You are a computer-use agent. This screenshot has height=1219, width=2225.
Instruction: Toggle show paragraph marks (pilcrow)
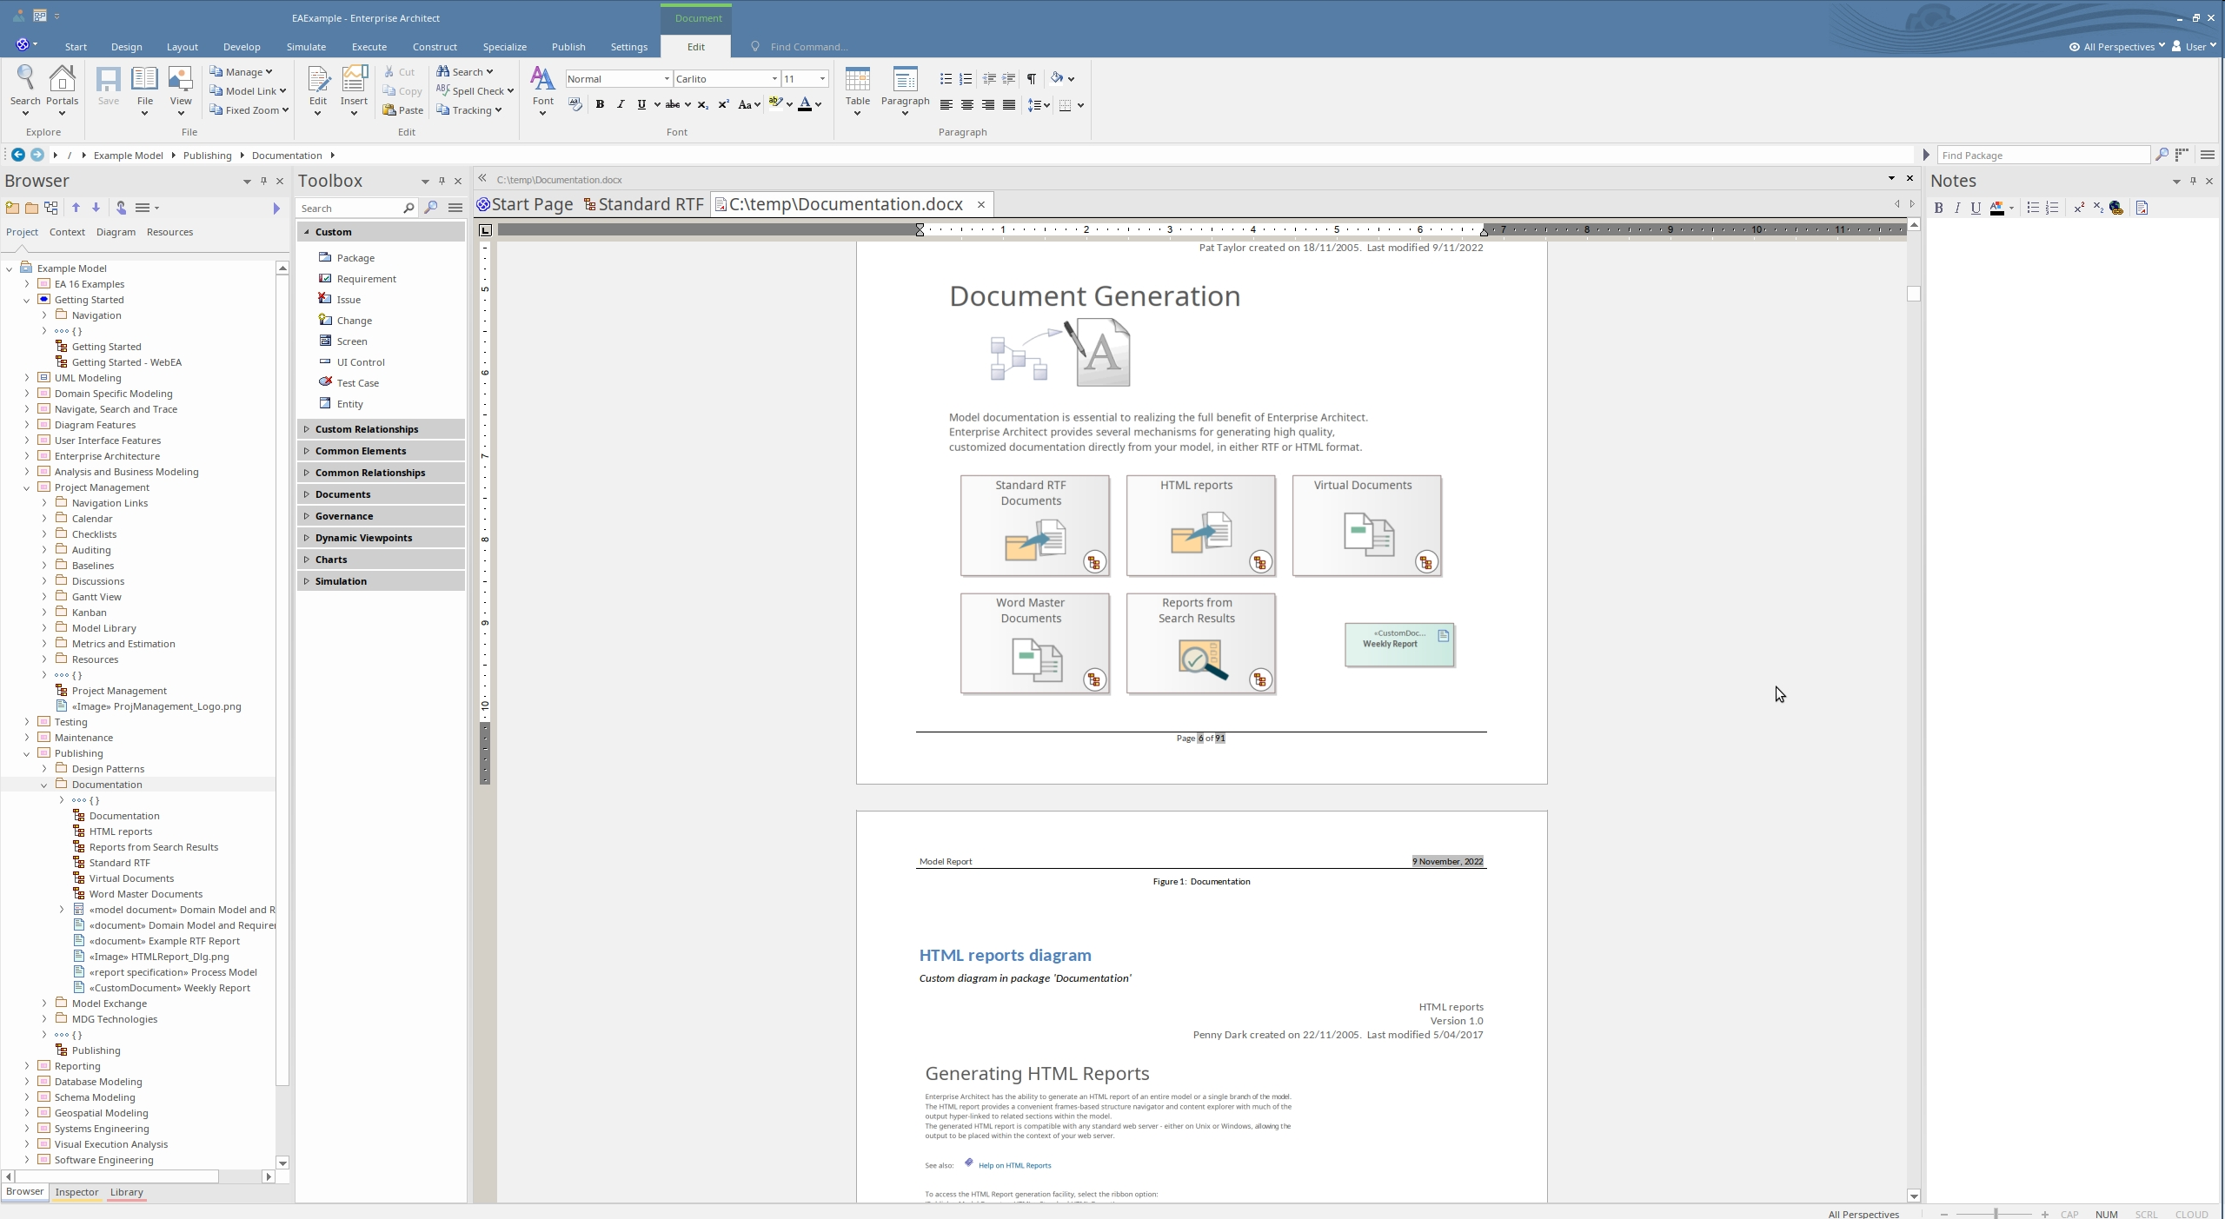pos(1032,78)
